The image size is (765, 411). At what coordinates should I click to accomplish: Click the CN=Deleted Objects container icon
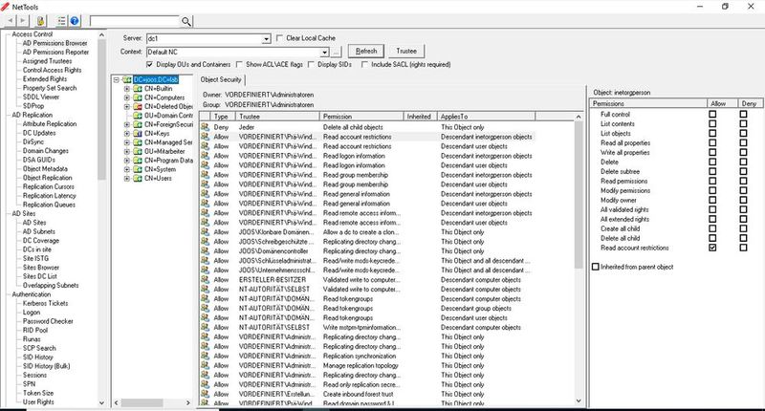pos(138,107)
